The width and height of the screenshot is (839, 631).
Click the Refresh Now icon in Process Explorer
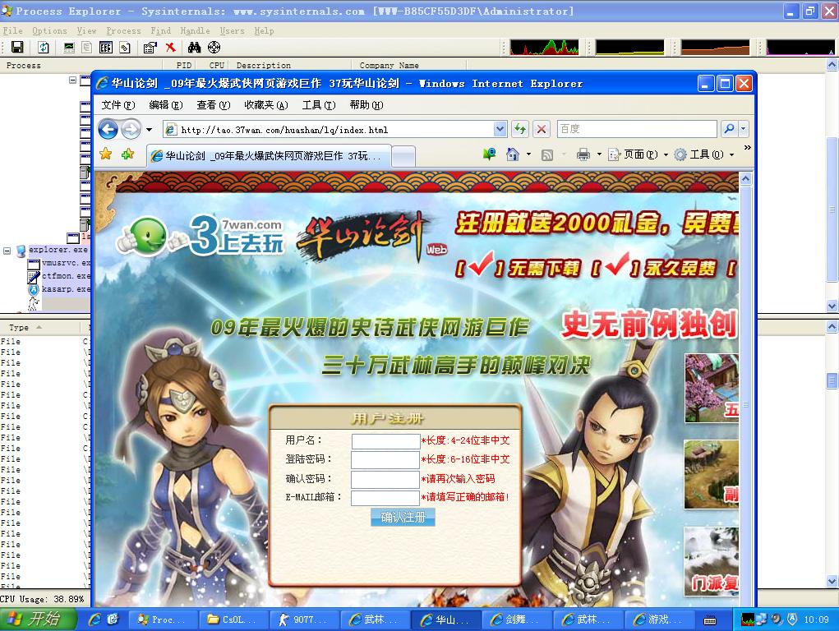coord(44,48)
